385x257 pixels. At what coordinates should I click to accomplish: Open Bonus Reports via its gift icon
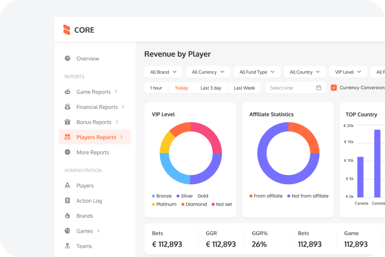point(67,122)
